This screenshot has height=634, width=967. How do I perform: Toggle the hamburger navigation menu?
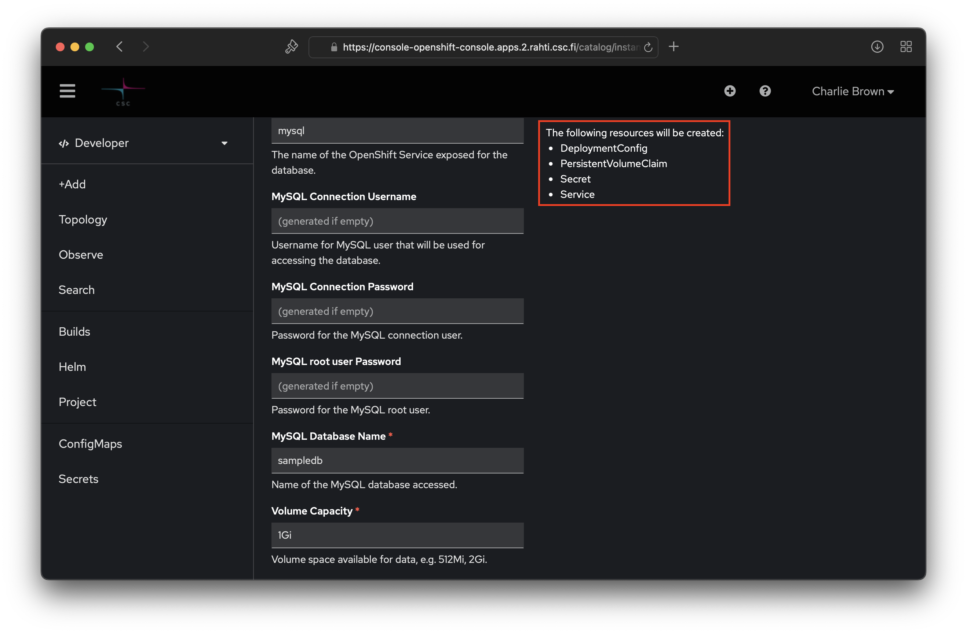point(67,91)
